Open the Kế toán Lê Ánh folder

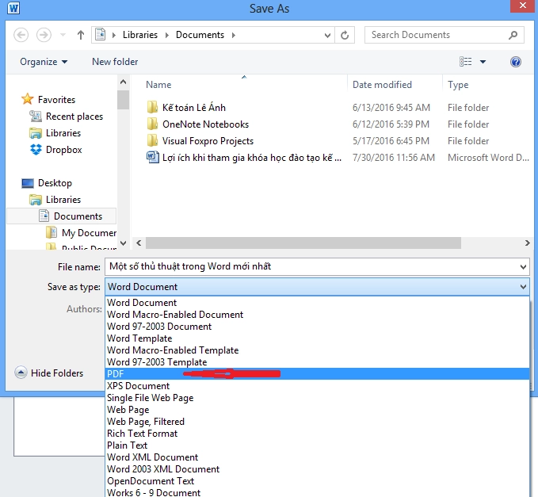point(194,108)
